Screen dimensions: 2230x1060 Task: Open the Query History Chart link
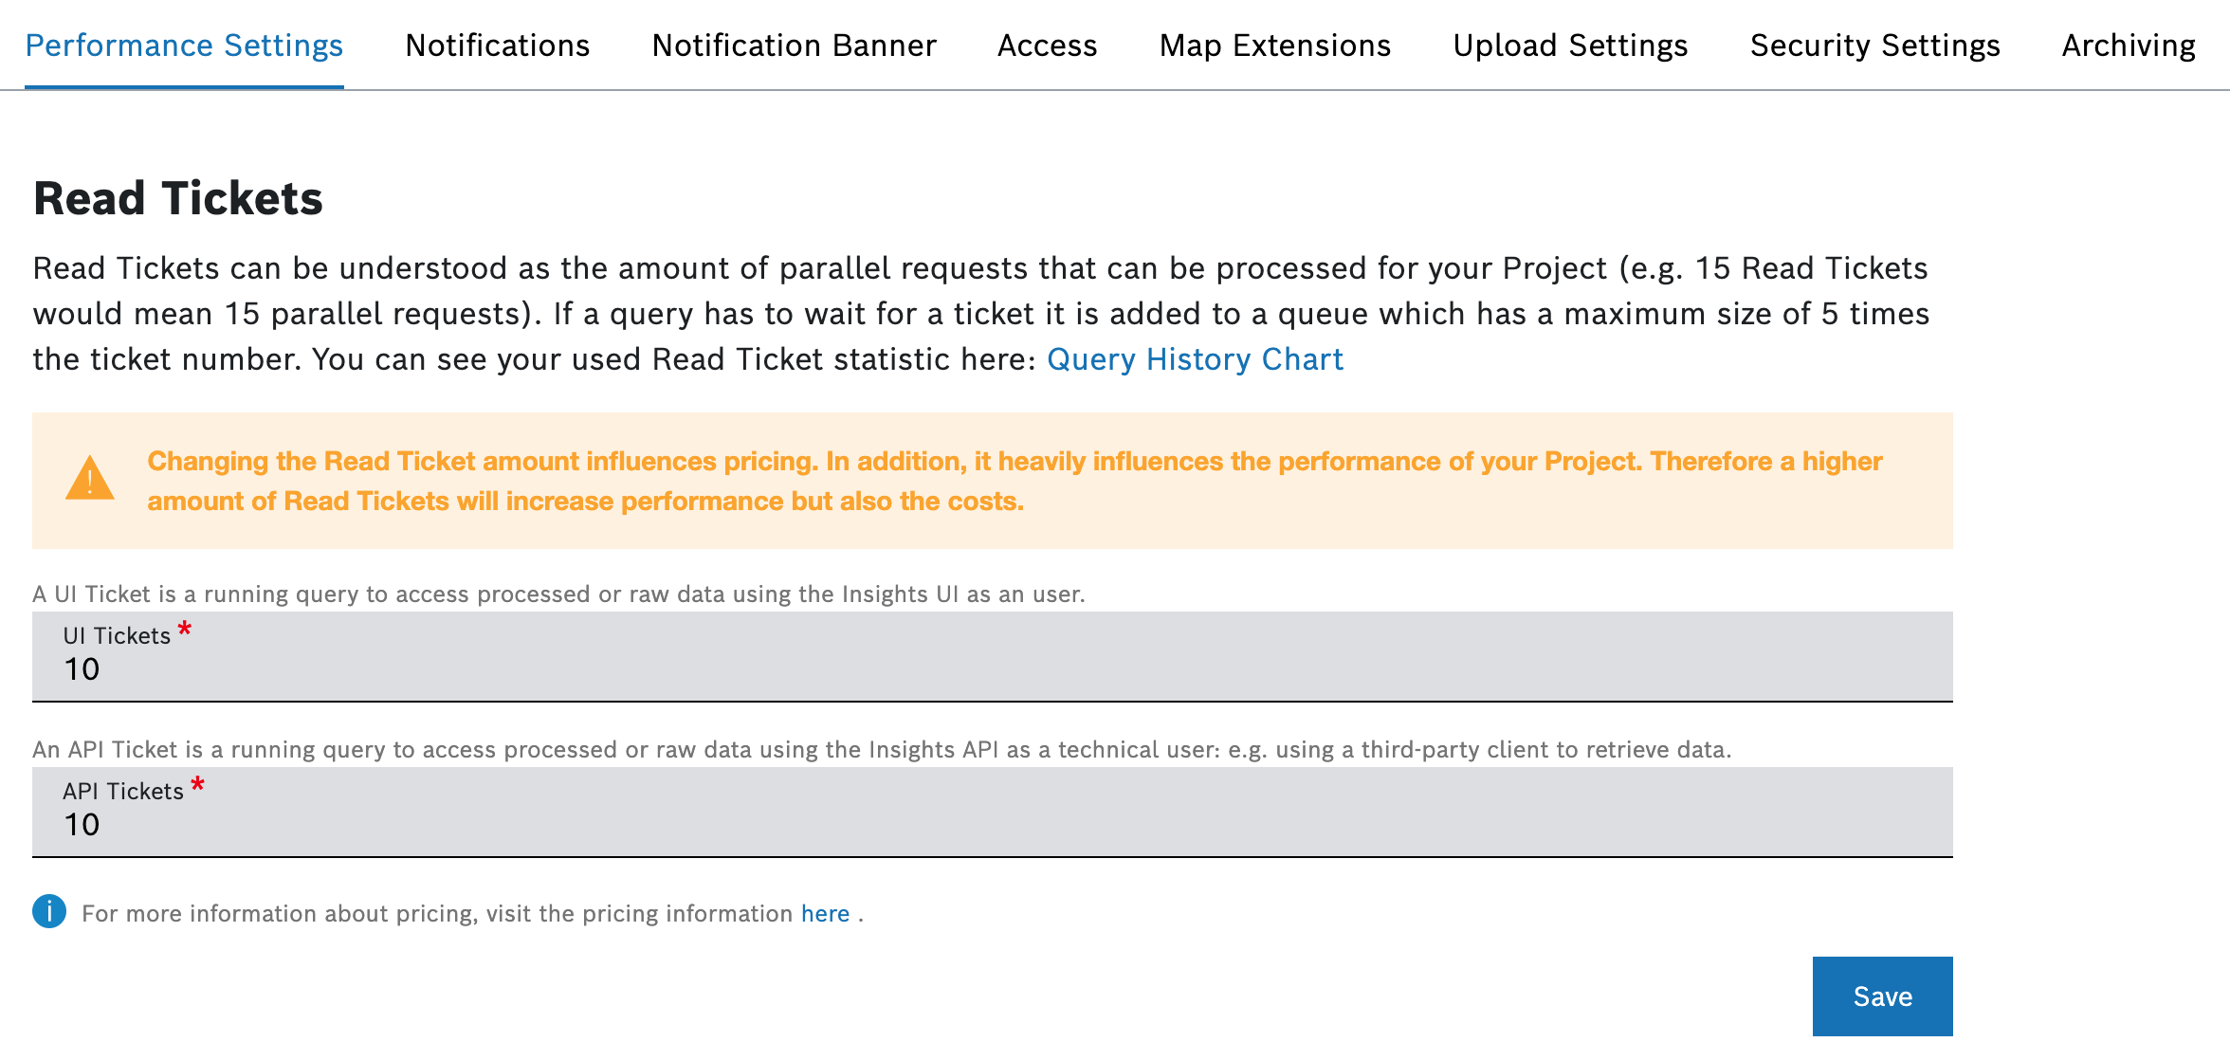(x=1195, y=359)
